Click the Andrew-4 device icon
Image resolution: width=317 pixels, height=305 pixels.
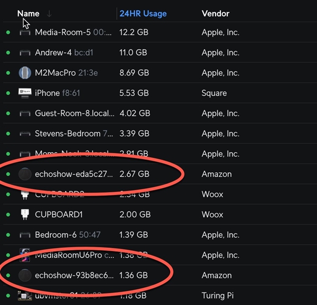(x=25, y=53)
